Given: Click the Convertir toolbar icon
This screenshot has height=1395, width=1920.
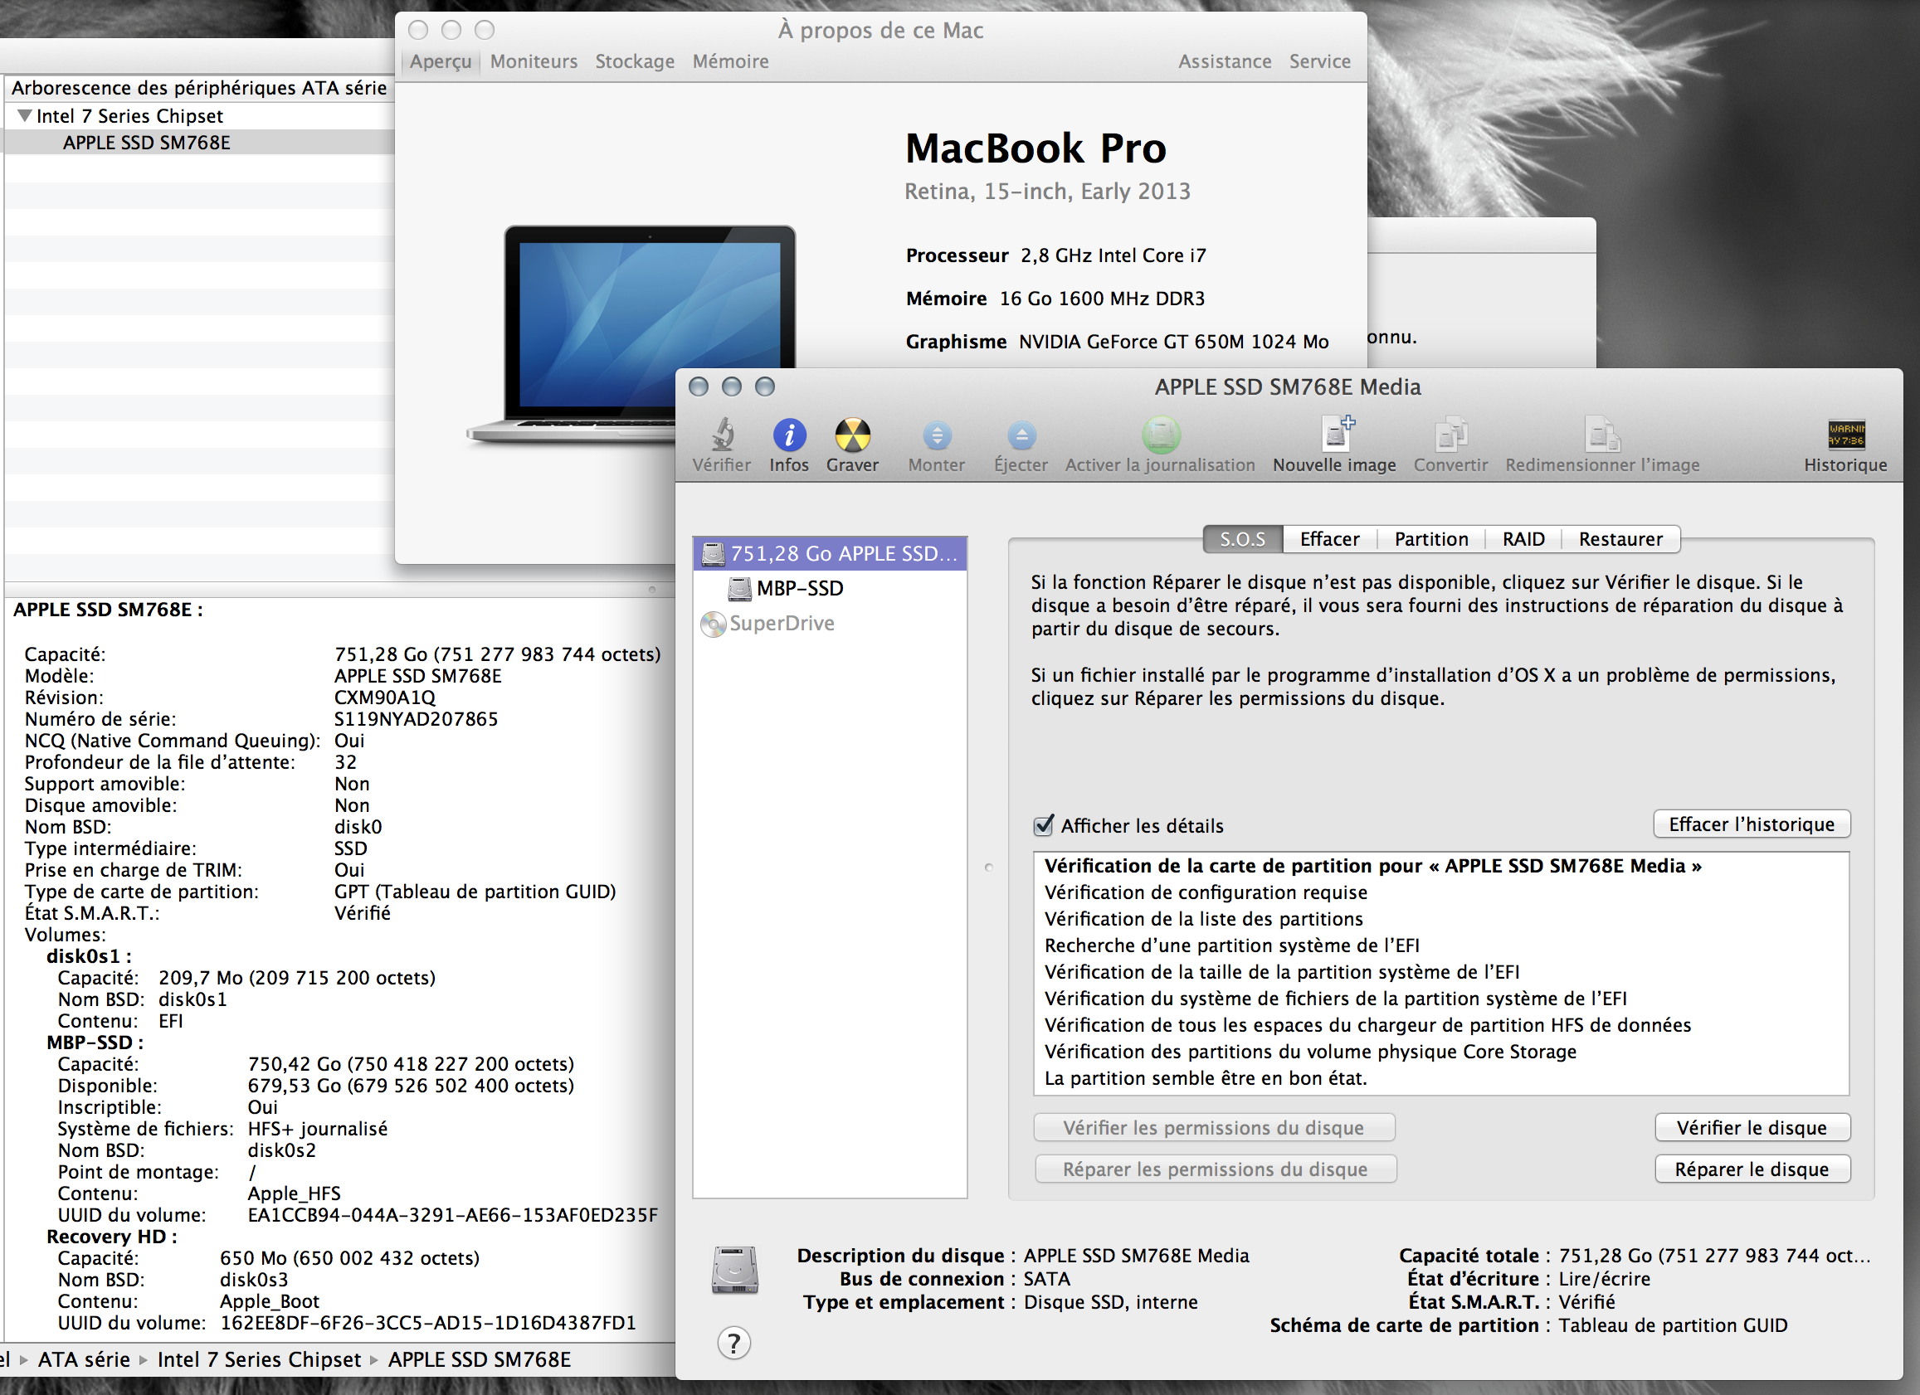Looking at the screenshot, I should click(1451, 435).
